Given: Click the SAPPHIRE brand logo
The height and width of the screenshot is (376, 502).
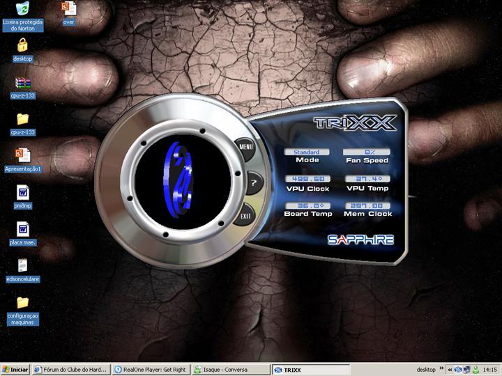Looking at the screenshot, I should [360, 240].
